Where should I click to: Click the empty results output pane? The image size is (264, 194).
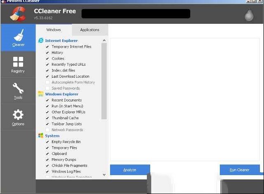[185, 99]
